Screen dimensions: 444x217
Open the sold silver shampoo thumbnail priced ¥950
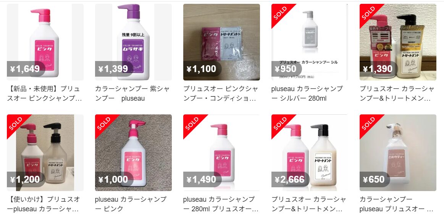(x=310, y=42)
